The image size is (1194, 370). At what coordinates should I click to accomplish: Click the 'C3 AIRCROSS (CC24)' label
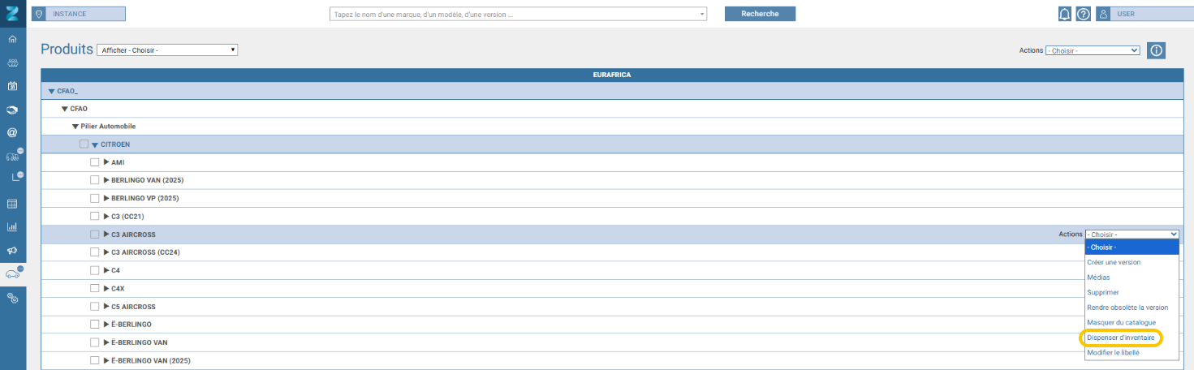145,252
